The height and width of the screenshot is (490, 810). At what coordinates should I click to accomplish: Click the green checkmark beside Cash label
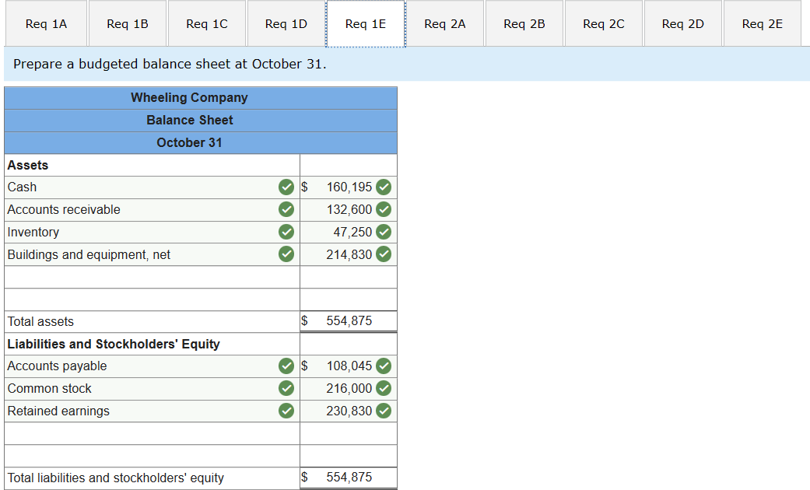point(286,187)
